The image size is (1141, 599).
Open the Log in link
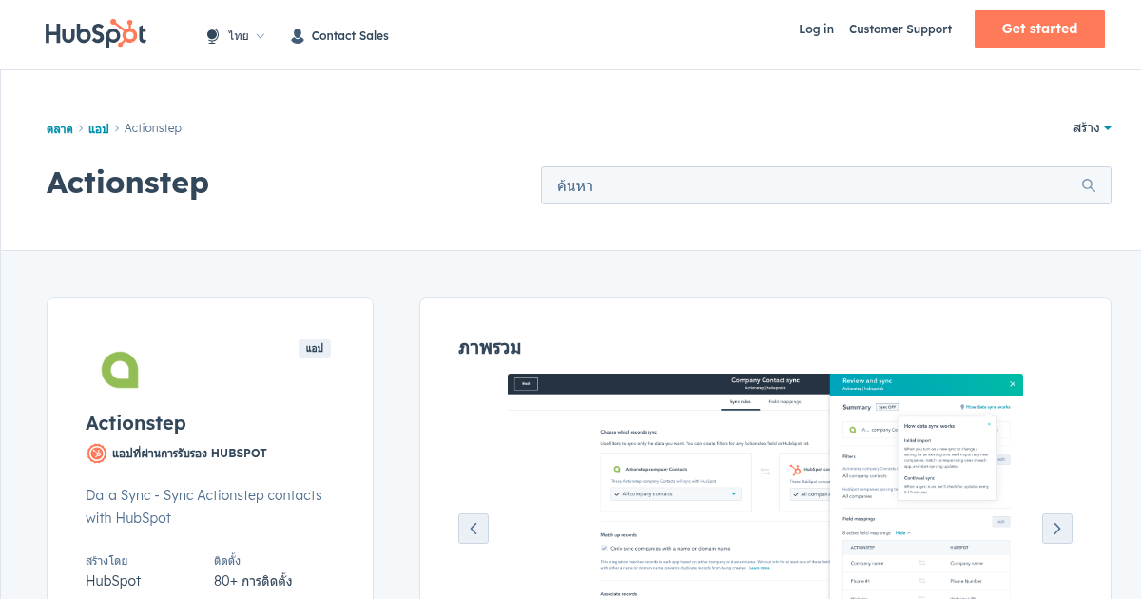click(x=816, y=29)
